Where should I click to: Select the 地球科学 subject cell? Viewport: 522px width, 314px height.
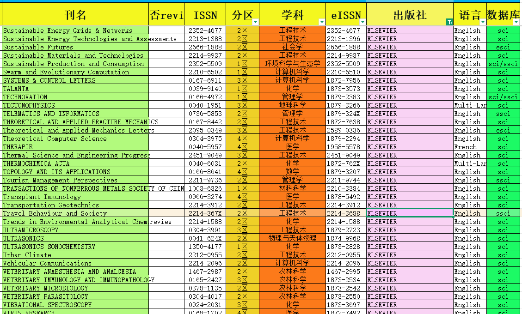292,105
